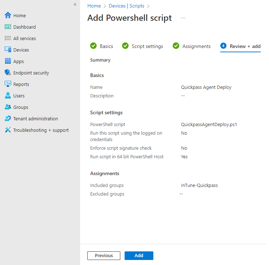Screen dimensions: 269x265
Task: Click the Home house icon in sidebar
Action: tap(8, 15)
